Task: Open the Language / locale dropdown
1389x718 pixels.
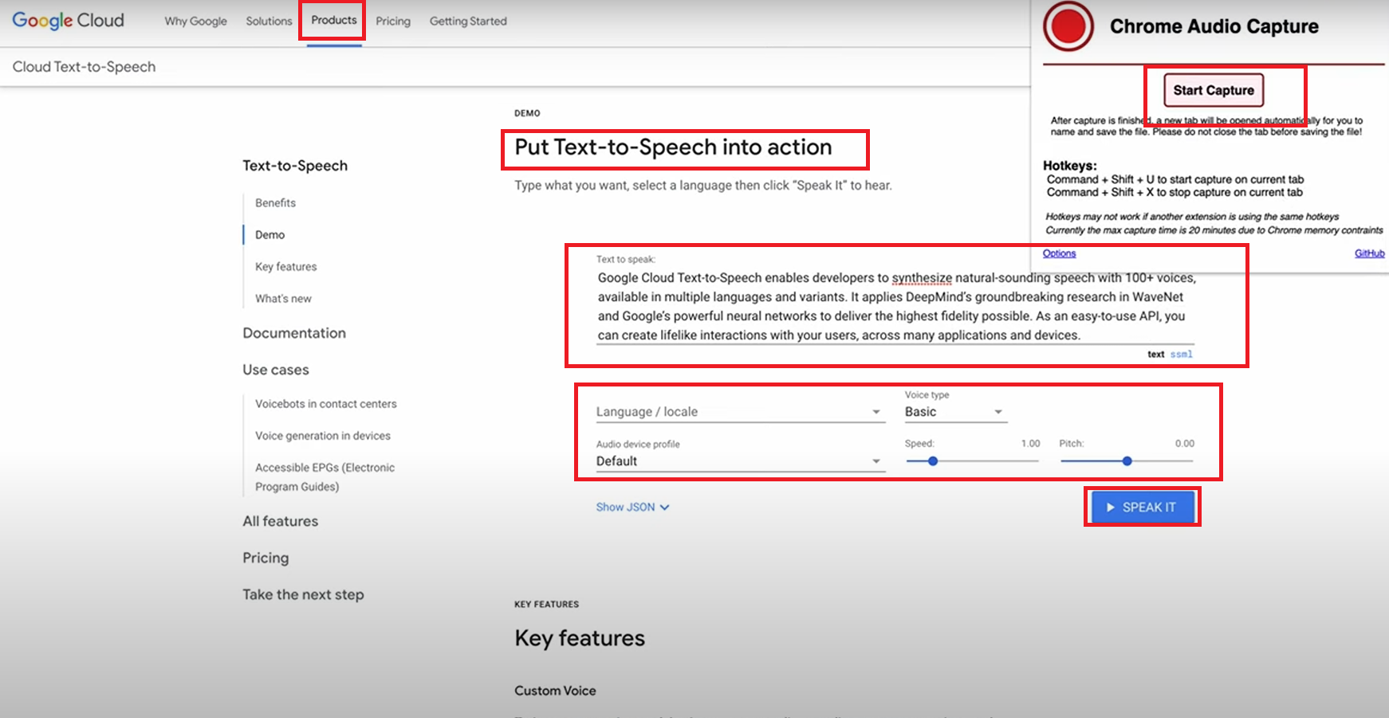Action: point(740,412)
